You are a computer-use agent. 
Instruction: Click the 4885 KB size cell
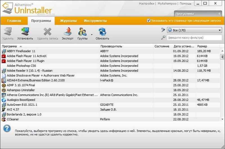point(202,105)
